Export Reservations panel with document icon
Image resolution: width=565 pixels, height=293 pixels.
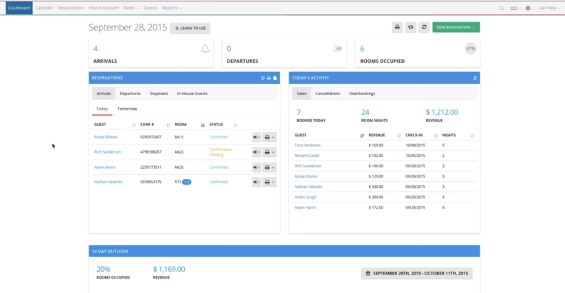point(275,78)
